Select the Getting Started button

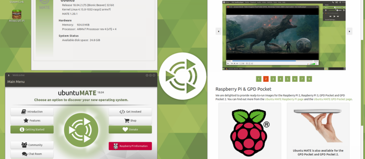[x=32, y=129]
